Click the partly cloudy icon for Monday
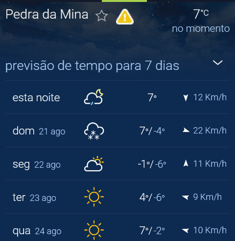Screen dimensions: 235x241 (94, 164)
